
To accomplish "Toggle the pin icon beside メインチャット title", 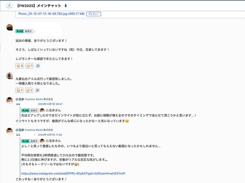I will click(66, 6).
